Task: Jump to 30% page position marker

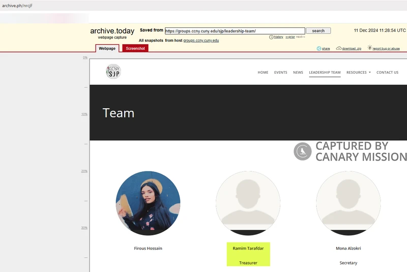Action: pos(84,228)
